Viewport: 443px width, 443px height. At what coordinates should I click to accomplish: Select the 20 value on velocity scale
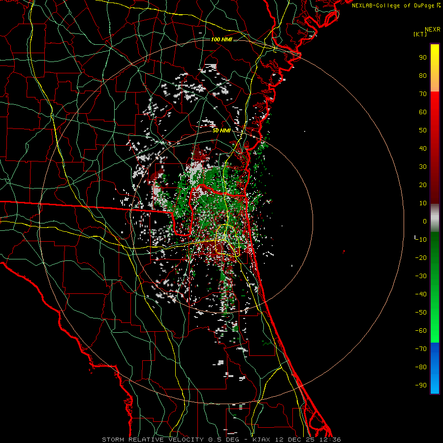(423, 185)
